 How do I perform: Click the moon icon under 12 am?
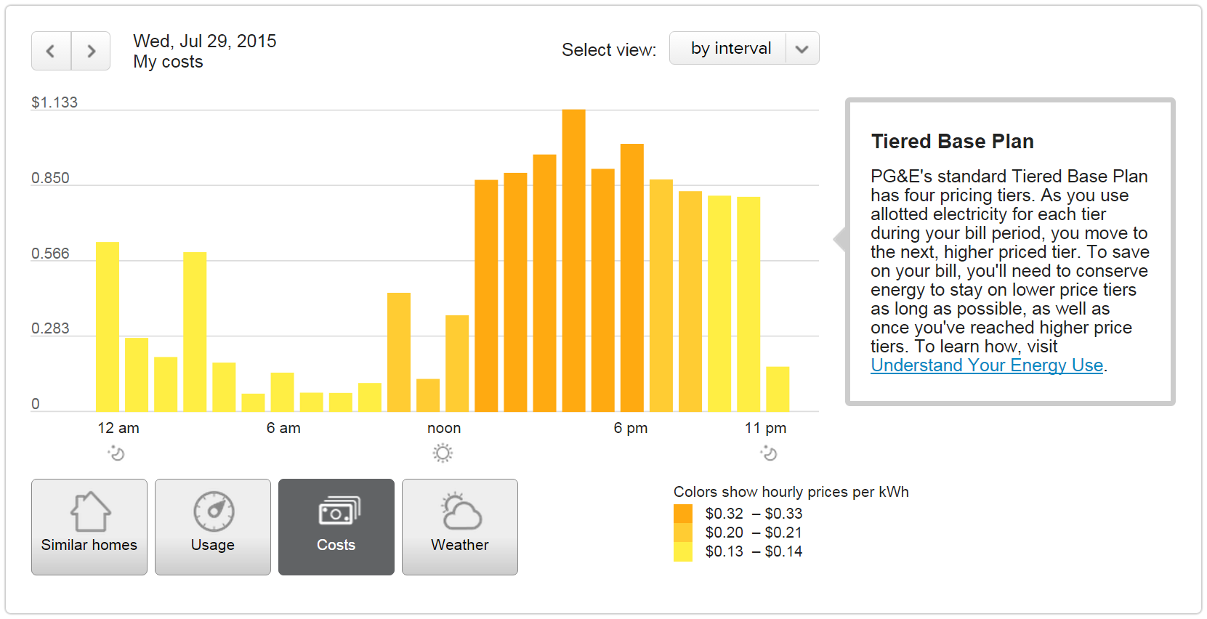(116, 454)
